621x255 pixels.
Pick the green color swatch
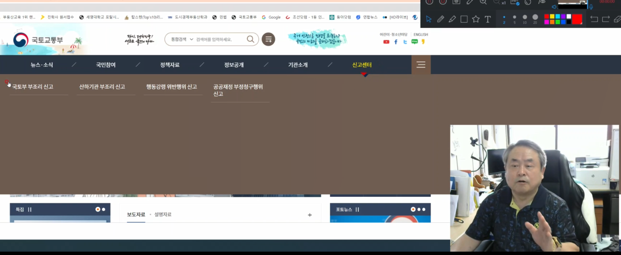[558, 22]
